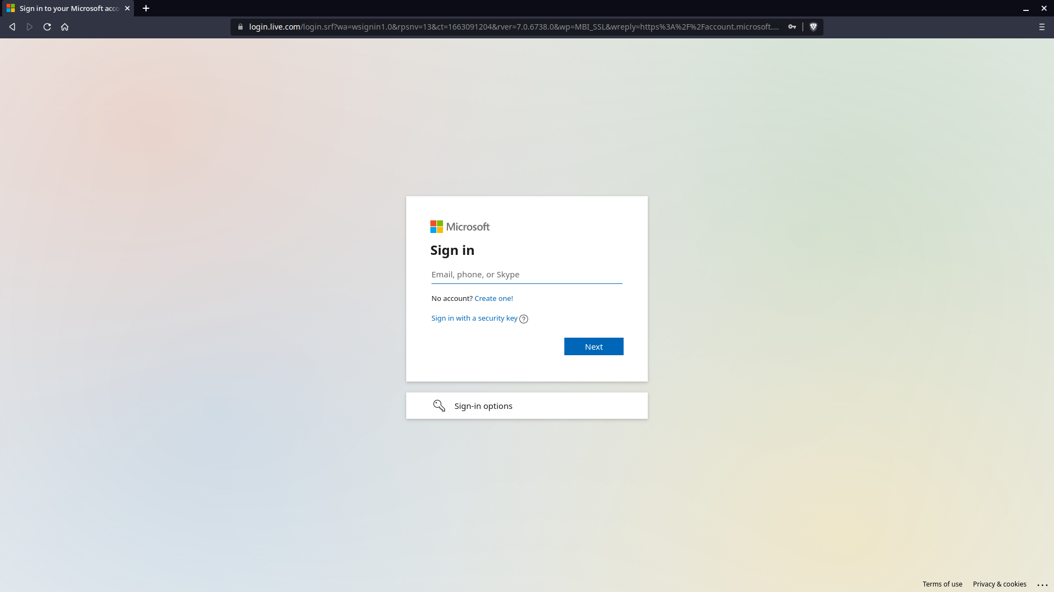
Task: Focus the Email, phone, or Skype field
Action: (527, 275)
